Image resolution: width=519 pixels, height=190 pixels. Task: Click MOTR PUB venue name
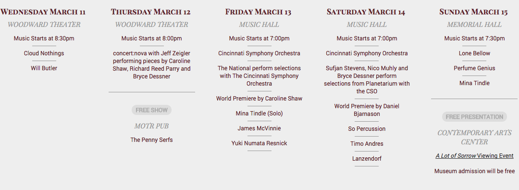click(x=151, y=126)
